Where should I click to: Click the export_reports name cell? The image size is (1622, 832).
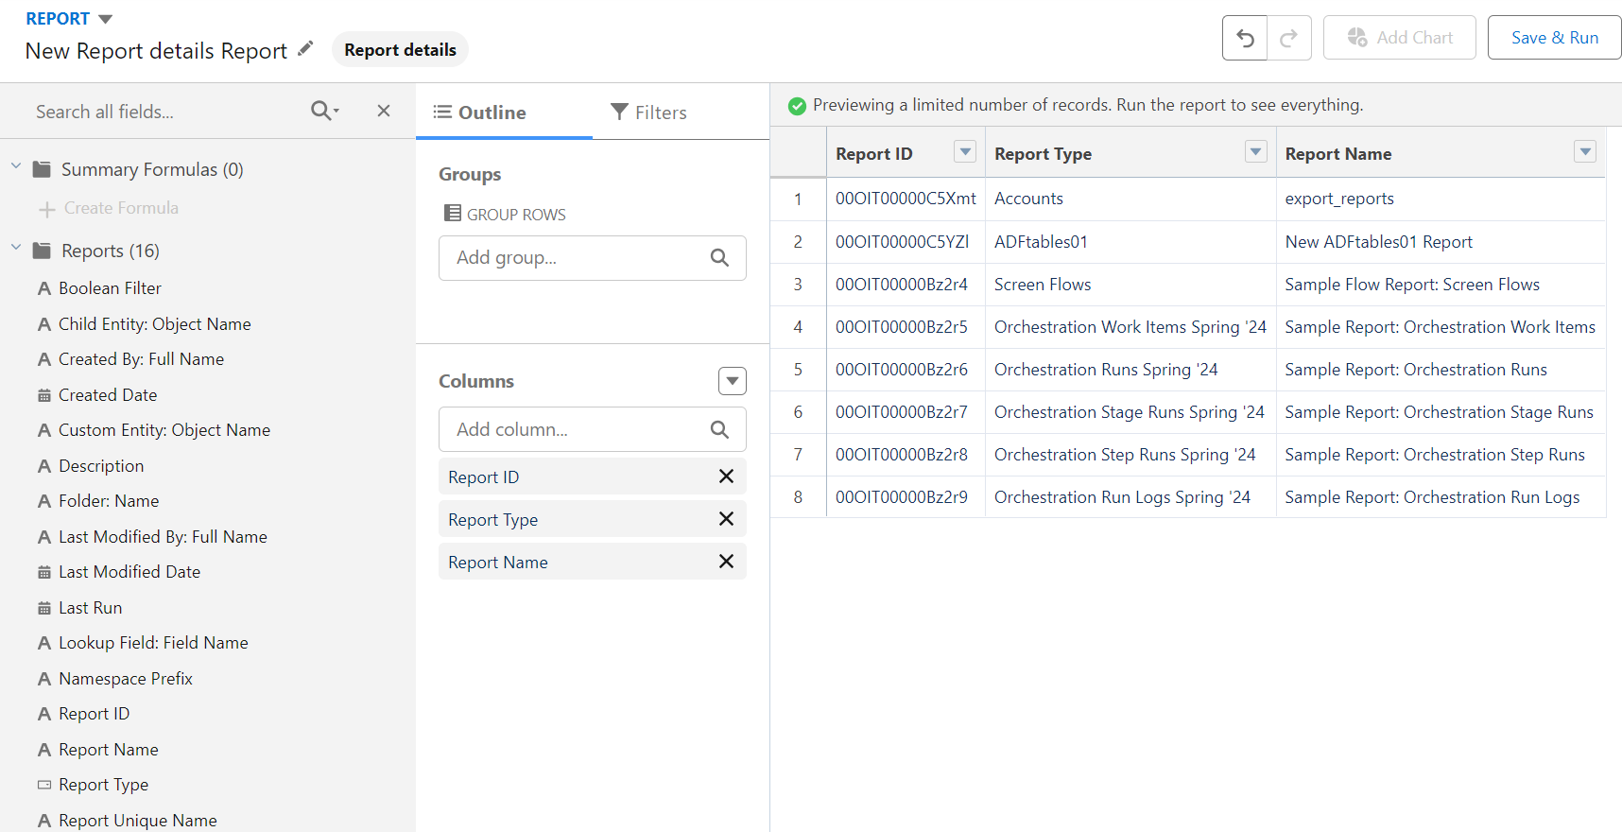pyautogui.click(x=1441, y=199)
